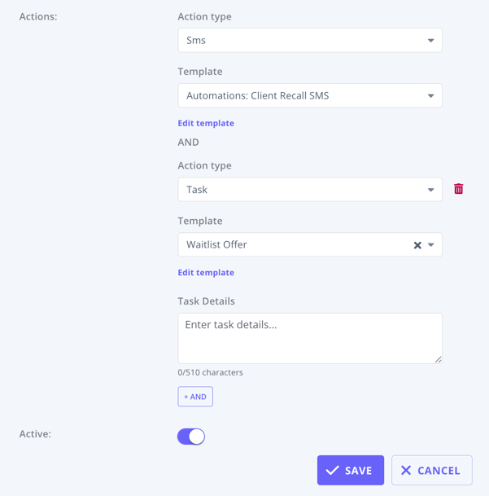The height and width of the screenshot is (496, 489).
Task: Open the Waitlist Offer template dropdown
Action: [x=293, y=245]
